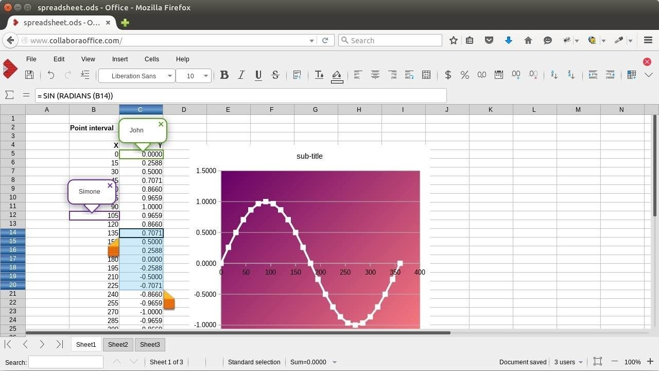Screen dimensions: 659x371
Task: Click the Sum sigma icon
Action: 9,95
